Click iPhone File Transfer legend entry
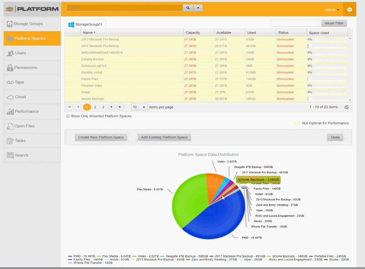This screenshot has height=269, width=365. coord(90,263)
